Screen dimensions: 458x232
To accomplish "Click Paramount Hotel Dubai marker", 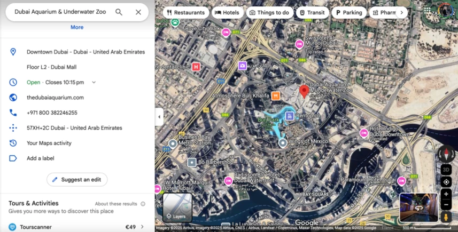I will coord(402,181).
